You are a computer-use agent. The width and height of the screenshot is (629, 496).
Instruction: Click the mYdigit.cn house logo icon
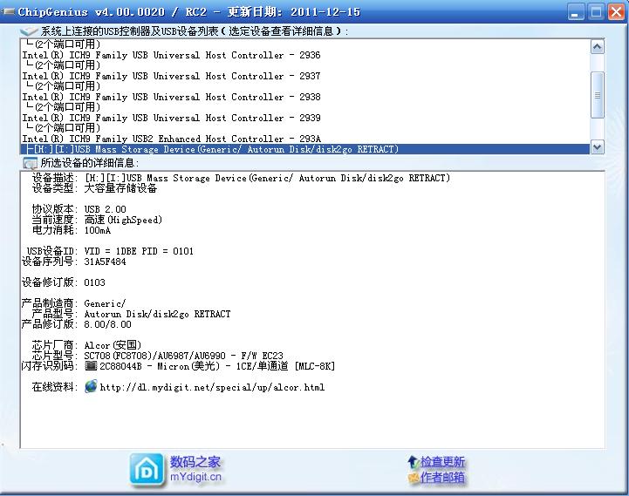point(147,470)
